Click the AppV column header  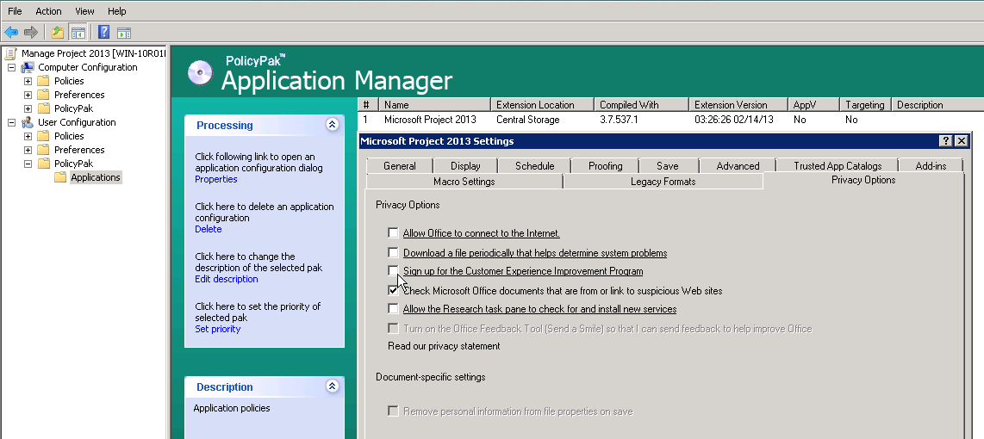coord(814,105)
